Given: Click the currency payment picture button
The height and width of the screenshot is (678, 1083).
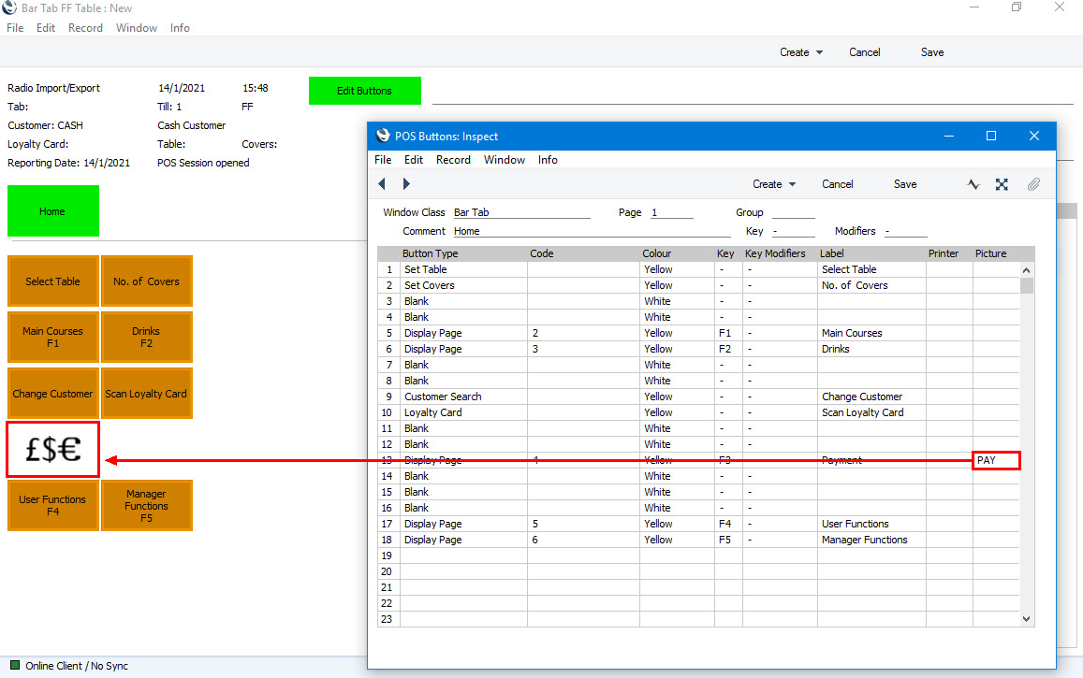Looking at the screenshot, I should (53, 449).
